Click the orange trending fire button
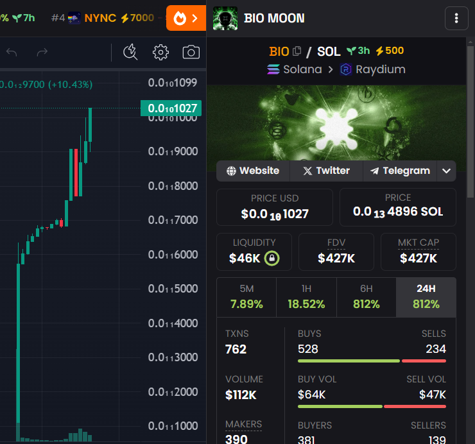The image size is (475, 444). point(186,18)
